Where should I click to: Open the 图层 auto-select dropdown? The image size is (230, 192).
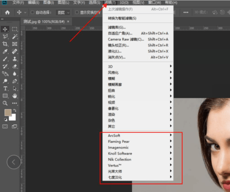pos(63,13)
